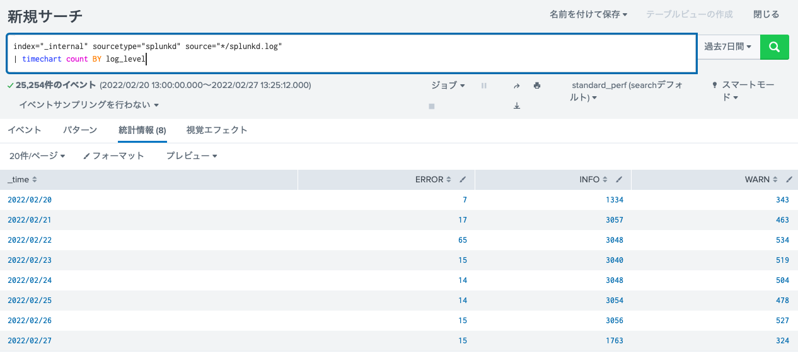Open the standard_perf workload pool dropdown
798x359 pixels.
point(627,91)
